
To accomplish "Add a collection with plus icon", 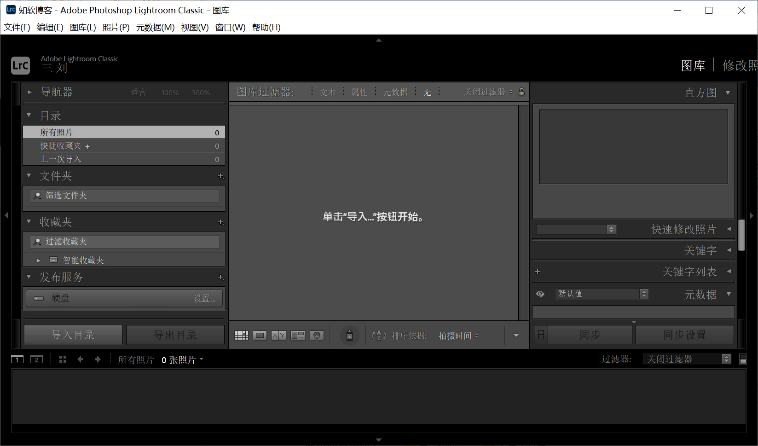I will (221, 222).
